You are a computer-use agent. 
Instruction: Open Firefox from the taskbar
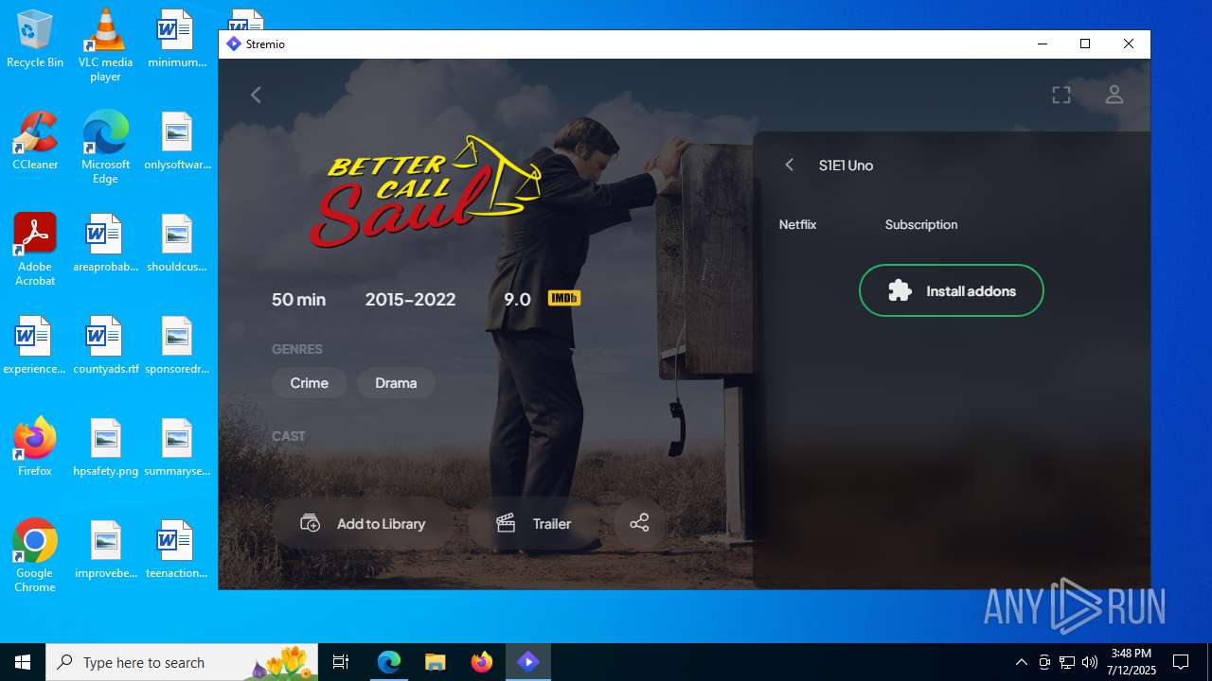(x=481, y=662)
